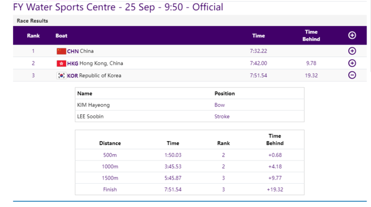This screenshot has height=207, width=371.
Task: Click the Korea flag icon
Action: tap(61, 76)
